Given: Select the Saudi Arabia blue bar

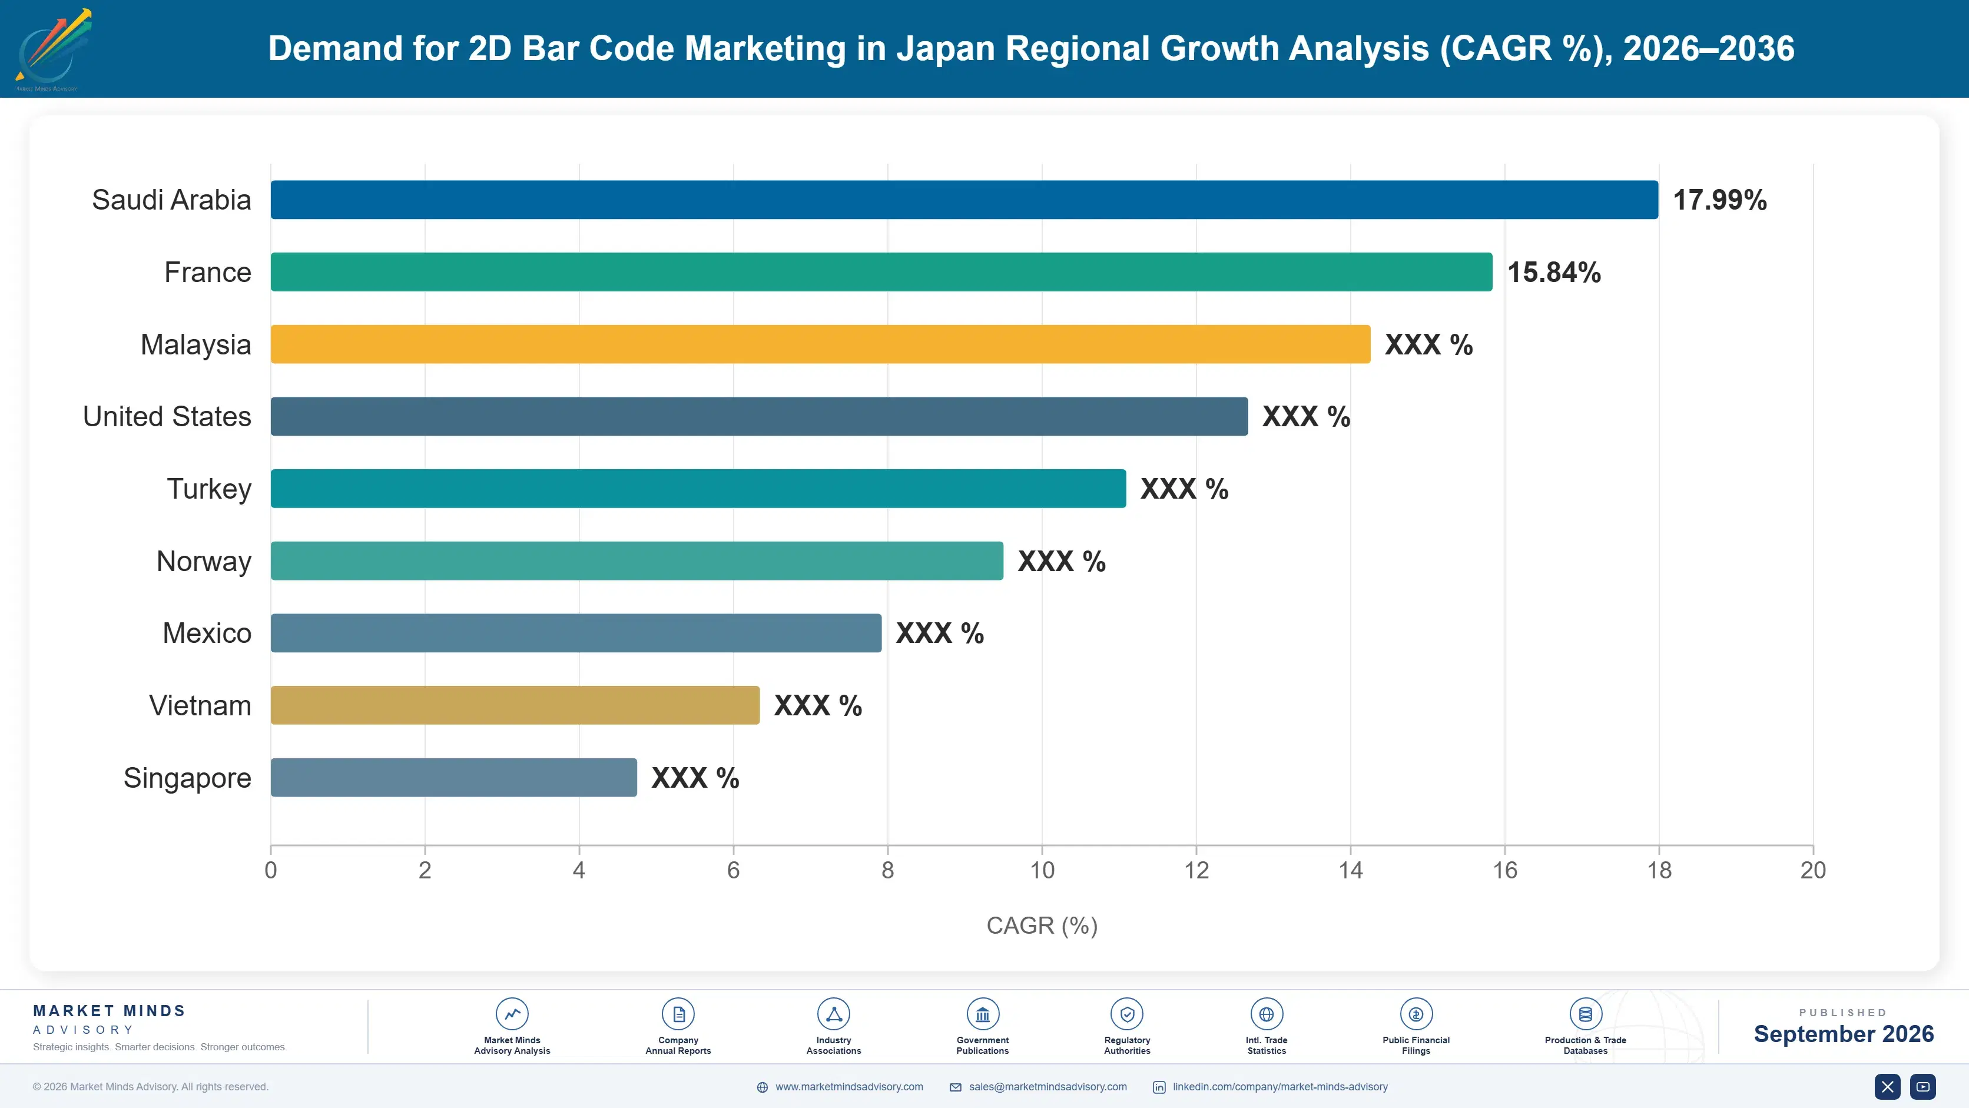Looking at the screenshot, I should (964, 200).
